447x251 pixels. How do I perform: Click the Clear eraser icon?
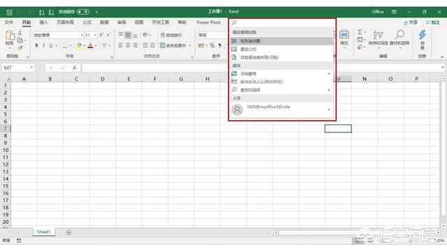click(x=360, y=47)
